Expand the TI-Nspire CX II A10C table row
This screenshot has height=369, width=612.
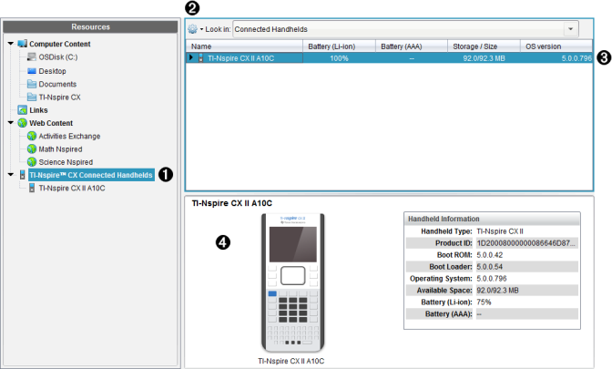point(191,57)
